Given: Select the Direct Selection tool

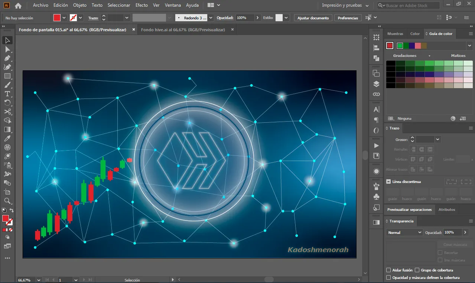Looking at the screenshot, I should click(x=7, y=49).
